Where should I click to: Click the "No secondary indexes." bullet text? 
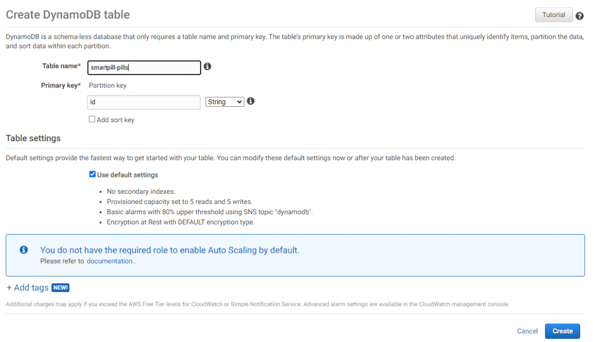[141, 191]
